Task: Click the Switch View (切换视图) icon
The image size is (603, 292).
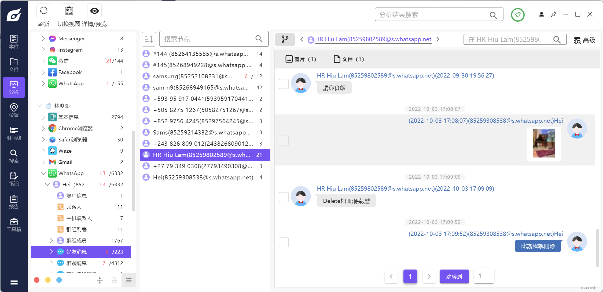Action: 69,11
